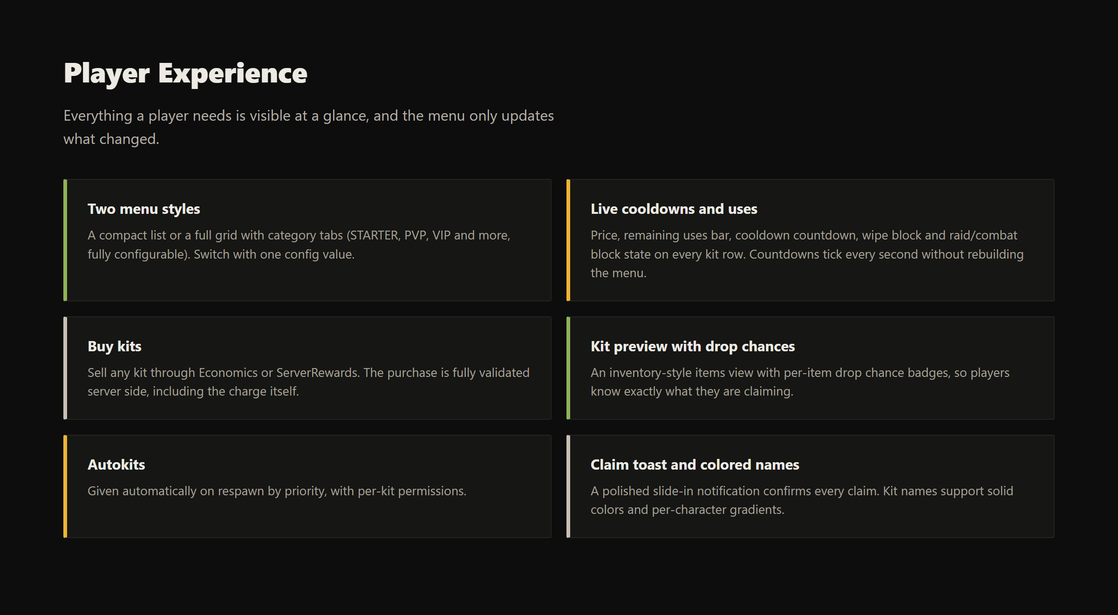Image resolution: width=1118 pixels, height=615 pixels.
Task: Click the Live cooldowns and uses title
Action: pyautogui.click(x=674, y=209)
